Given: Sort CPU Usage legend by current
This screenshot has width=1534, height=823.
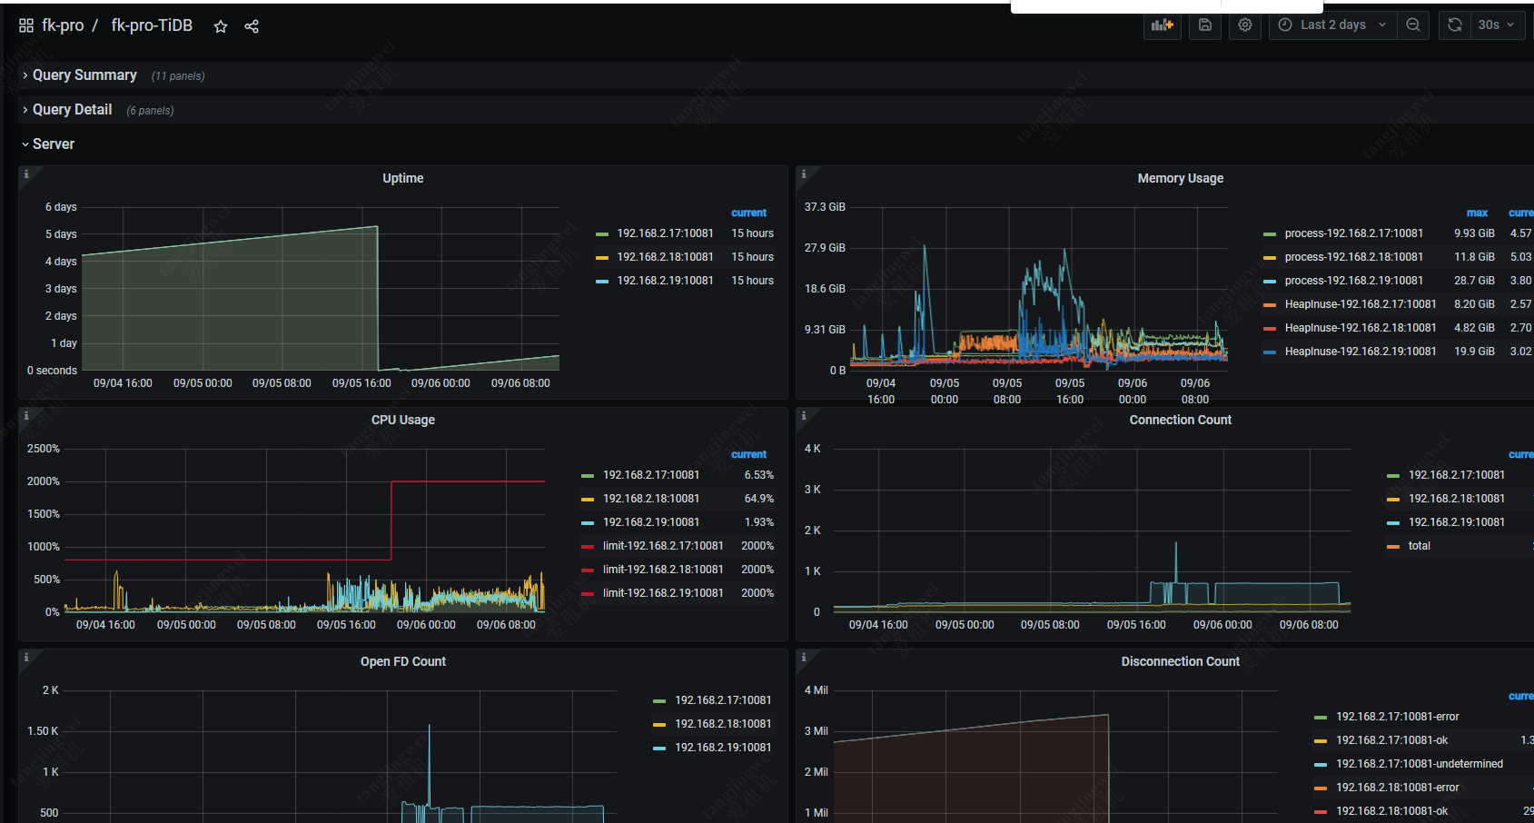Looking at the screenshot, I should 748,454.
